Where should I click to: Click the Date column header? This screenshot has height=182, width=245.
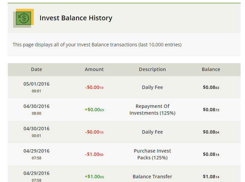(36, 69)
